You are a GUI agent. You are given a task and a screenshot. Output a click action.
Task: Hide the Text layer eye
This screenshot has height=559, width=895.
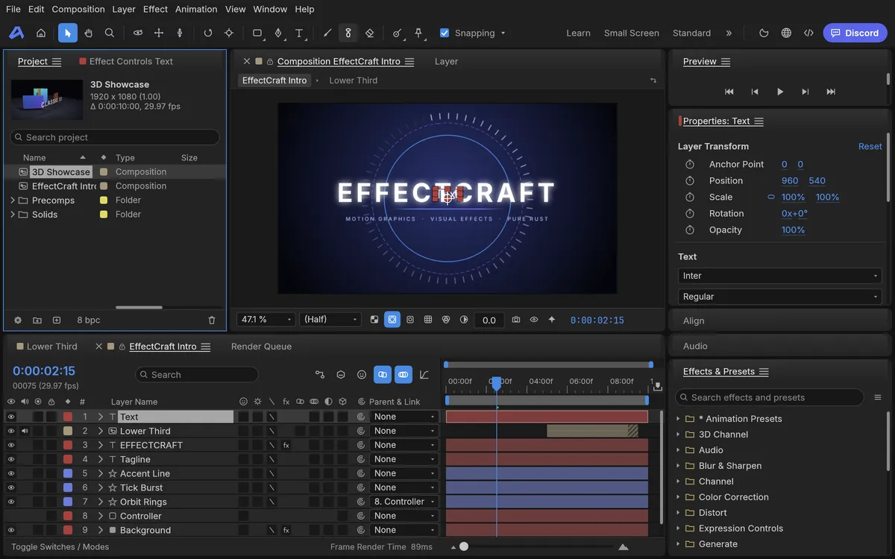coord(11,417)
